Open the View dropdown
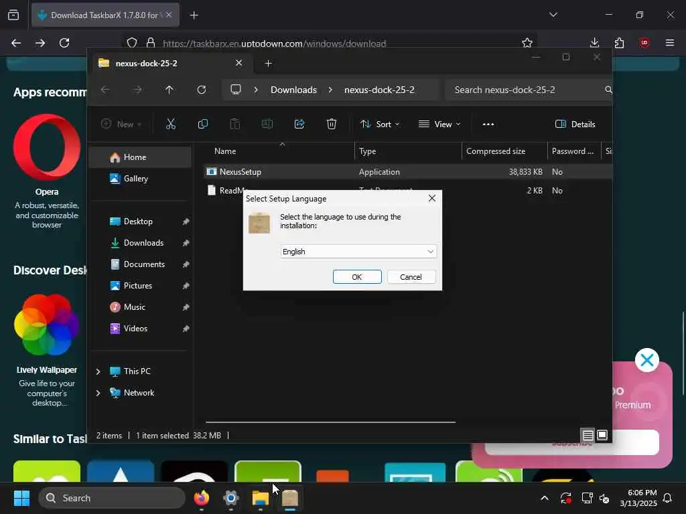686x514 pixels. tap(439, 124)
